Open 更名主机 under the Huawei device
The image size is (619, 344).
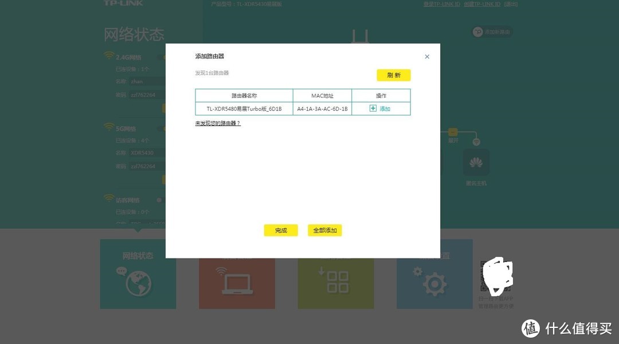[x=476, y=185]
